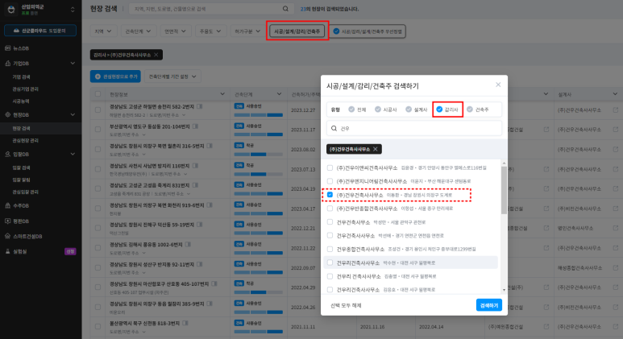Open side panel icon beside 덕산동 59-19번지
This screenshot has width=623, height=339.
tap(200, 225)
